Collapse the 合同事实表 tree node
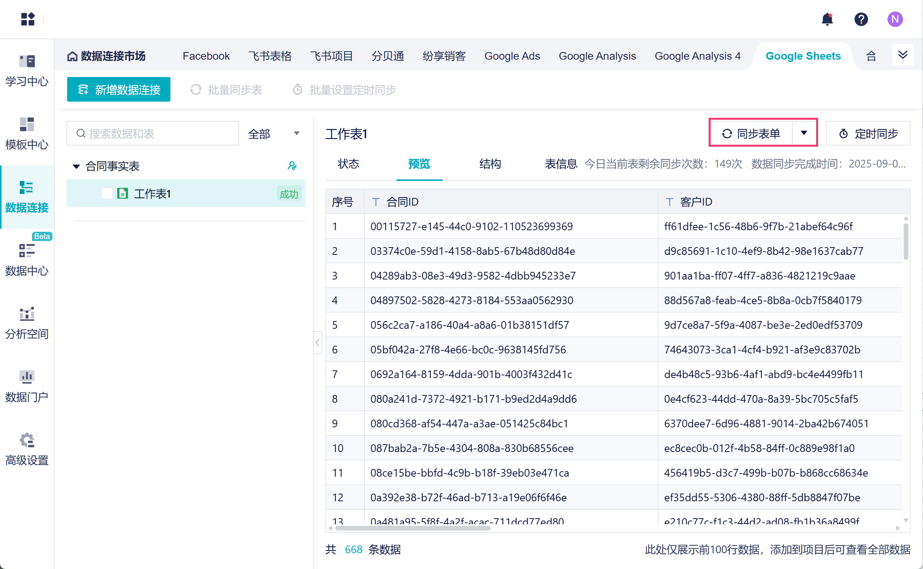Viewport: 923px width, 569px height. [76, 166]
